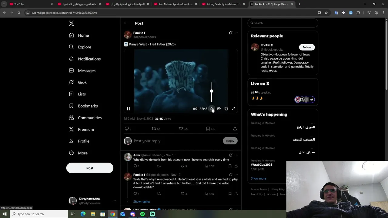Click the large Post button
The width and height of the screenshot is (388, 218).
[x=90, y=168]
